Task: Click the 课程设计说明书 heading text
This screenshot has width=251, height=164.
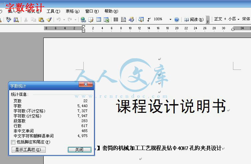Action: click(171, 106)
